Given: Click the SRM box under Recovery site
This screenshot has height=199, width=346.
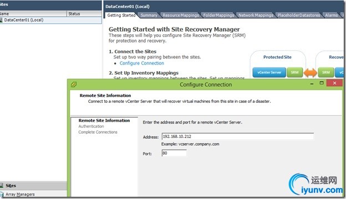Looking at the screenshot, I should click(325, 72).
